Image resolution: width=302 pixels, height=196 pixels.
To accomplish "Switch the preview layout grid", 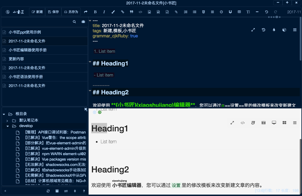I will click(x=284, y=122).
